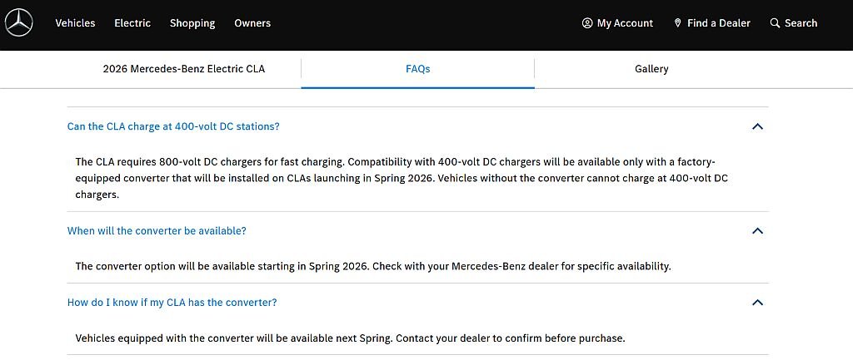Open the My Account link text
This screenshot has width=853, height=360.
(x=625, y=23)
